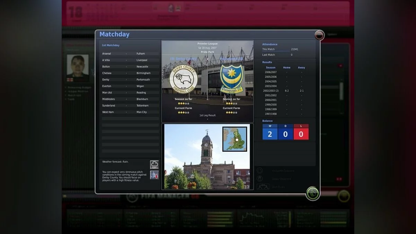Select Everton in the fixture list

point(106,86)
